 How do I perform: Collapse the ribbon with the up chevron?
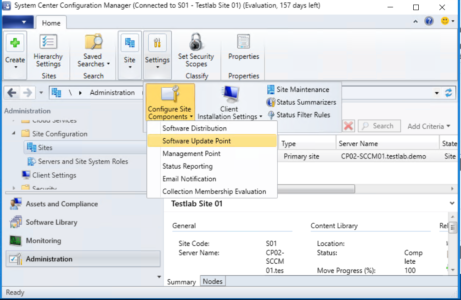click(x=416, y=21)
